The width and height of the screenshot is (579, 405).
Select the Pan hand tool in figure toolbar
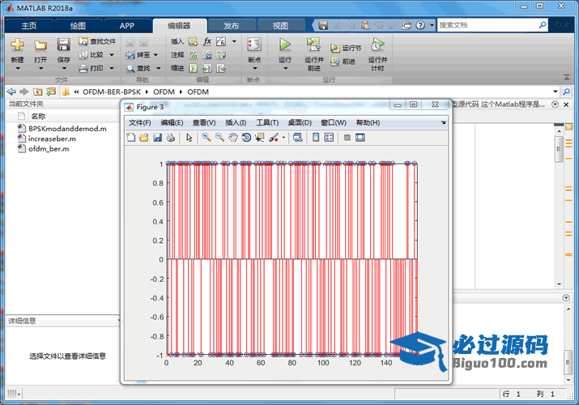click(232, 138)
